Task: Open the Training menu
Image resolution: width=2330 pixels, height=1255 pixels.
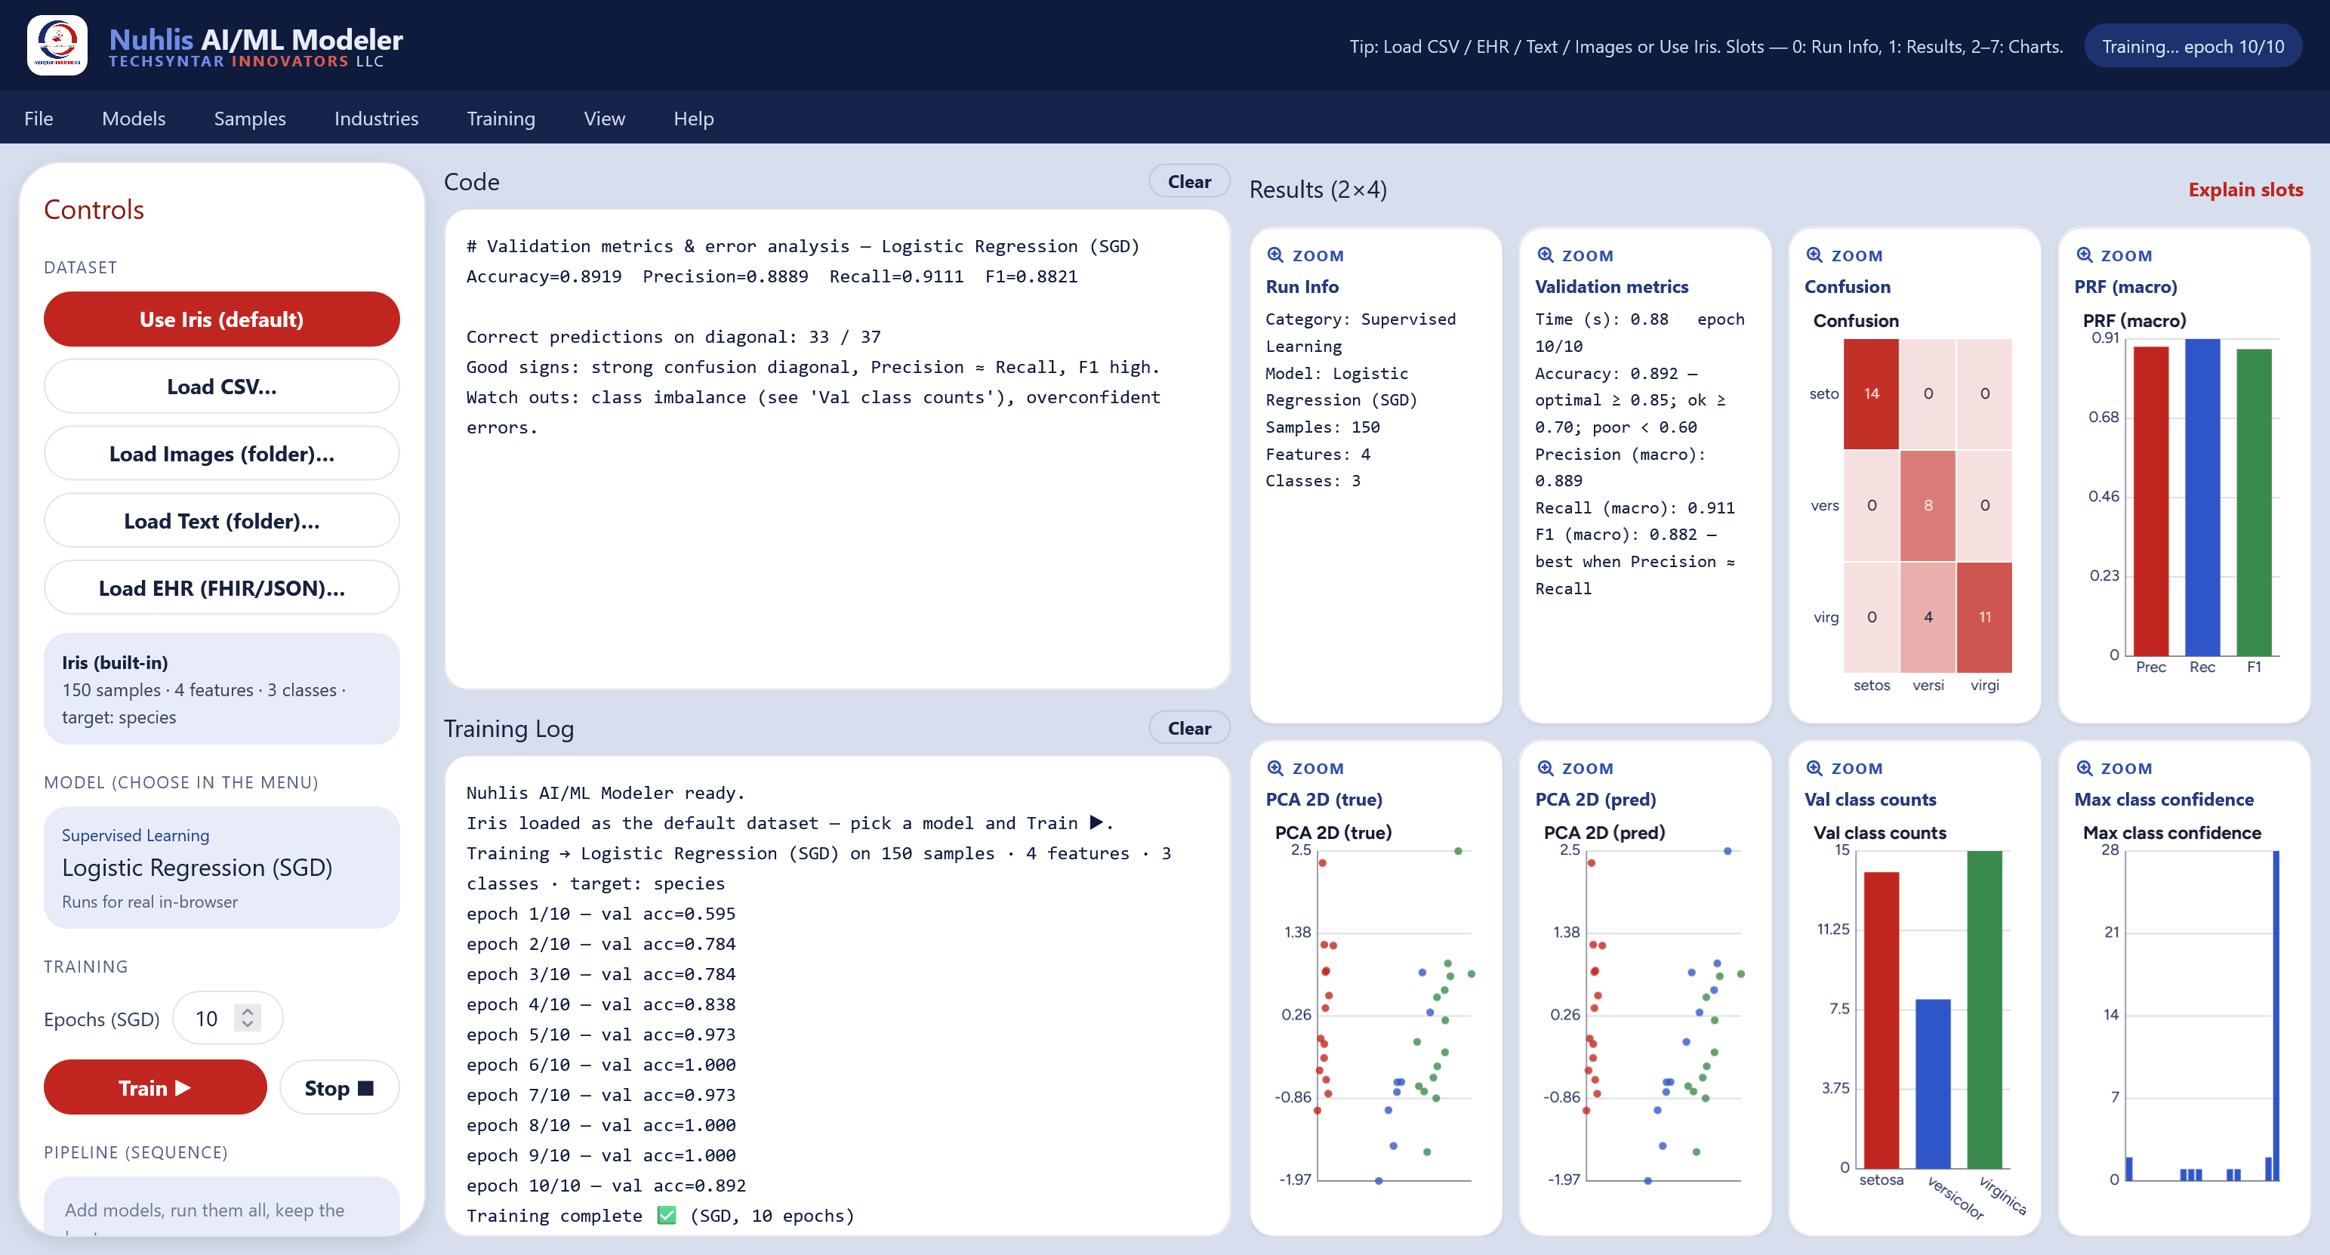Action: [x=501, y=119]
